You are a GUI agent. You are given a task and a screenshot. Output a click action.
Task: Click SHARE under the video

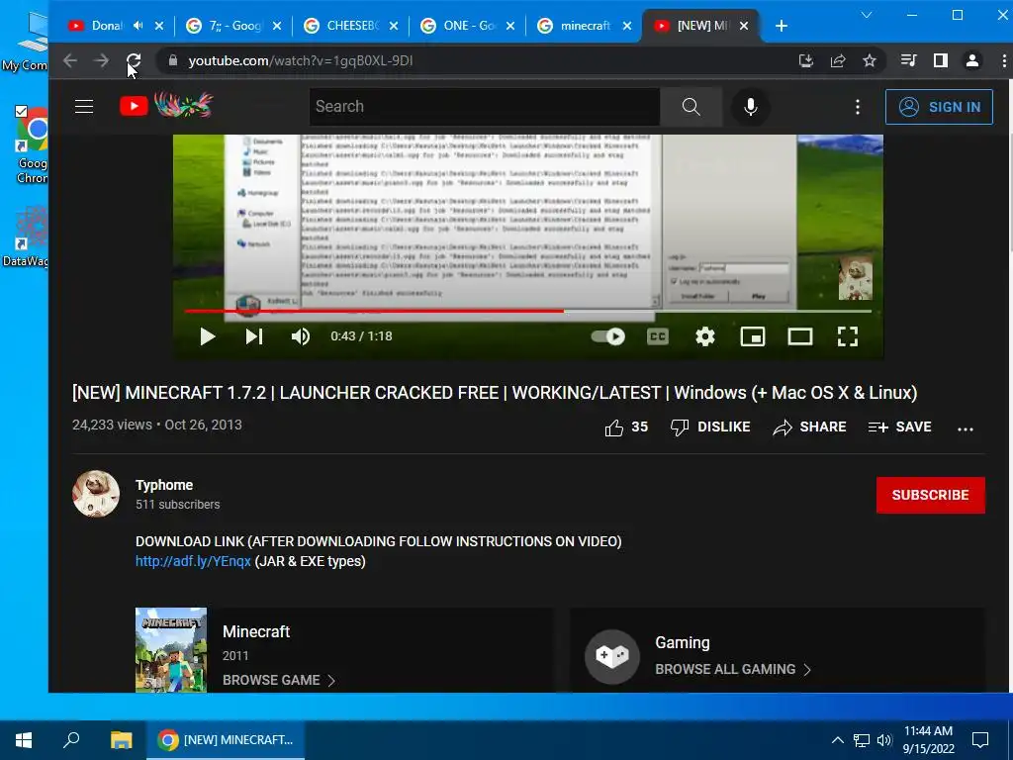coord(809,427)
